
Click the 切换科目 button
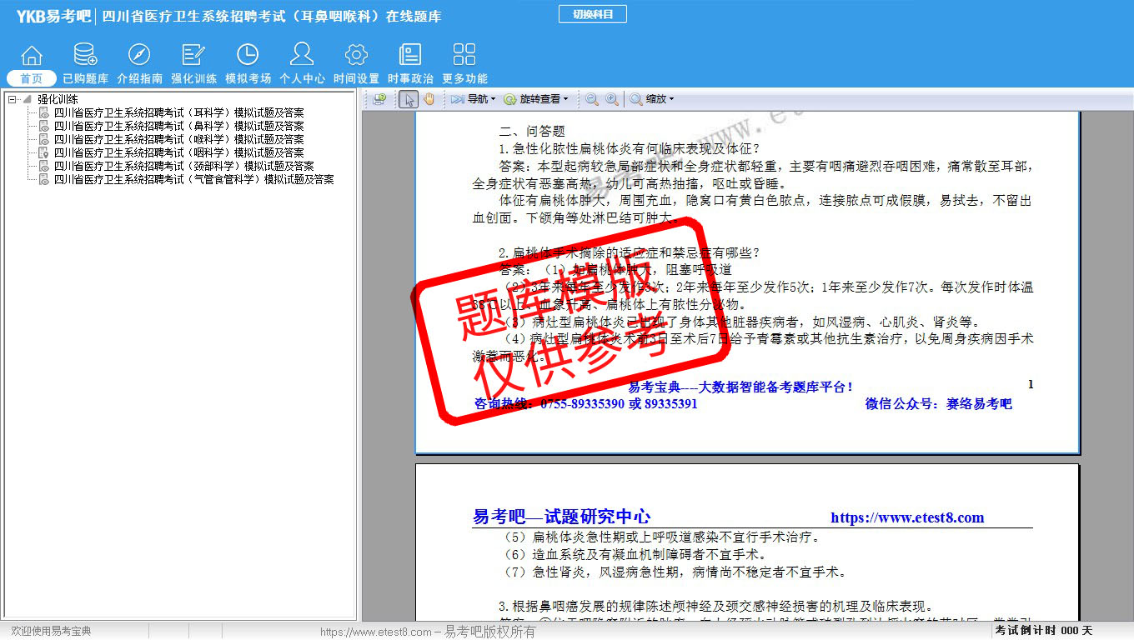click(592, 14)
